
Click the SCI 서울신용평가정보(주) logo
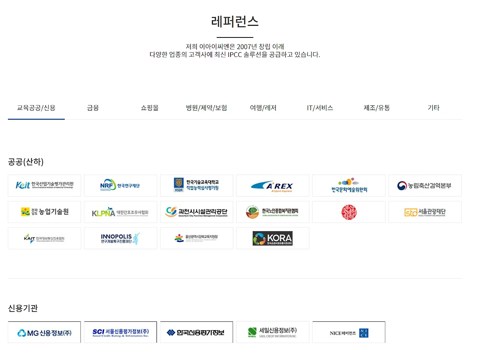(120, 332)
